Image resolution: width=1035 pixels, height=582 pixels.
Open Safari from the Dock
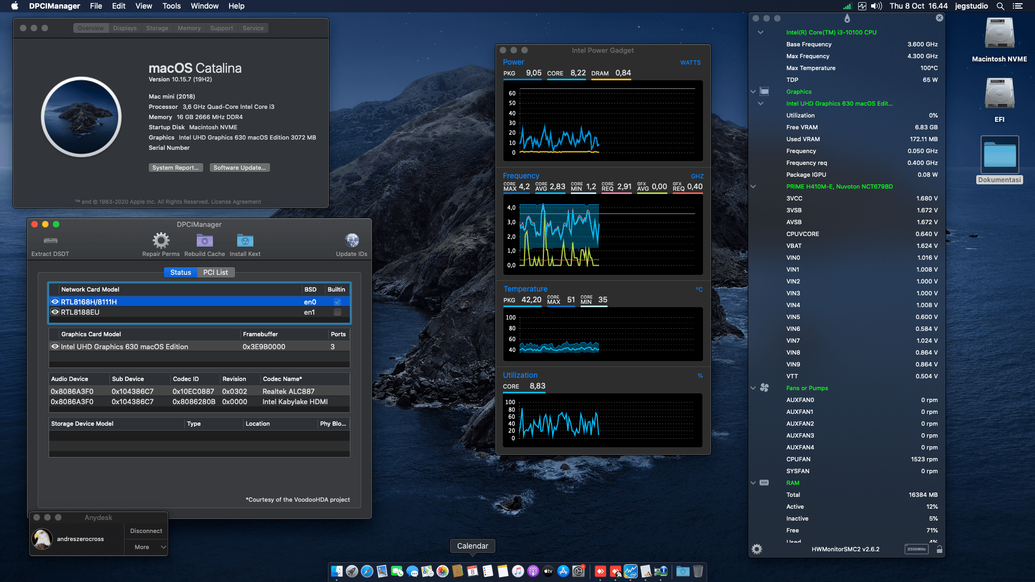click(367, 571)
